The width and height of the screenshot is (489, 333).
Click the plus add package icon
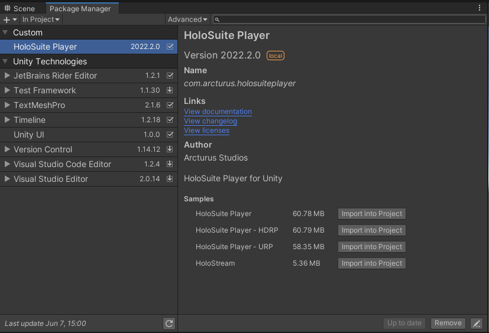[7, 19]
